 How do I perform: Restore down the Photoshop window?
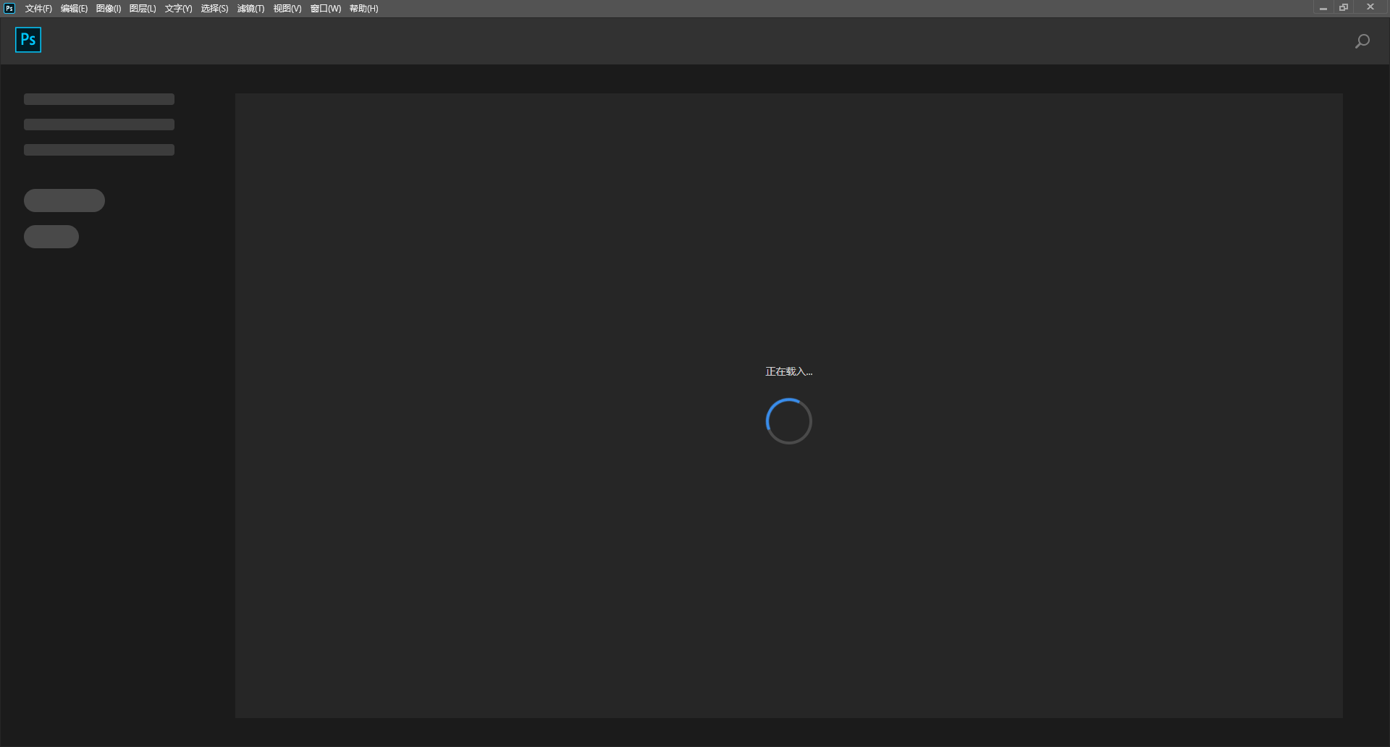1344,8
